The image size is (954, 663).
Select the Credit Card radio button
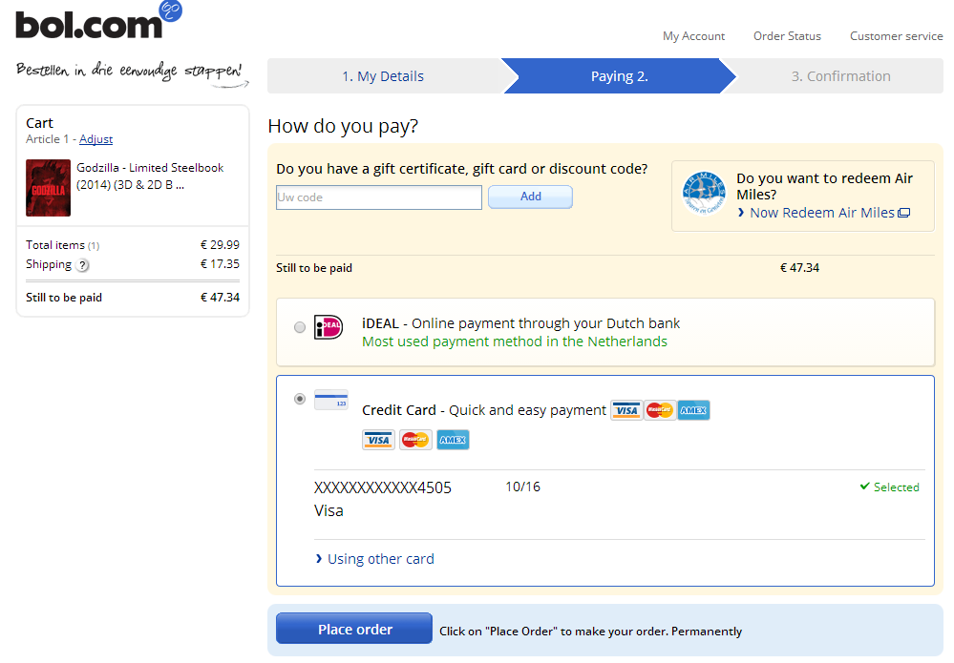click(x=299, y=400)
